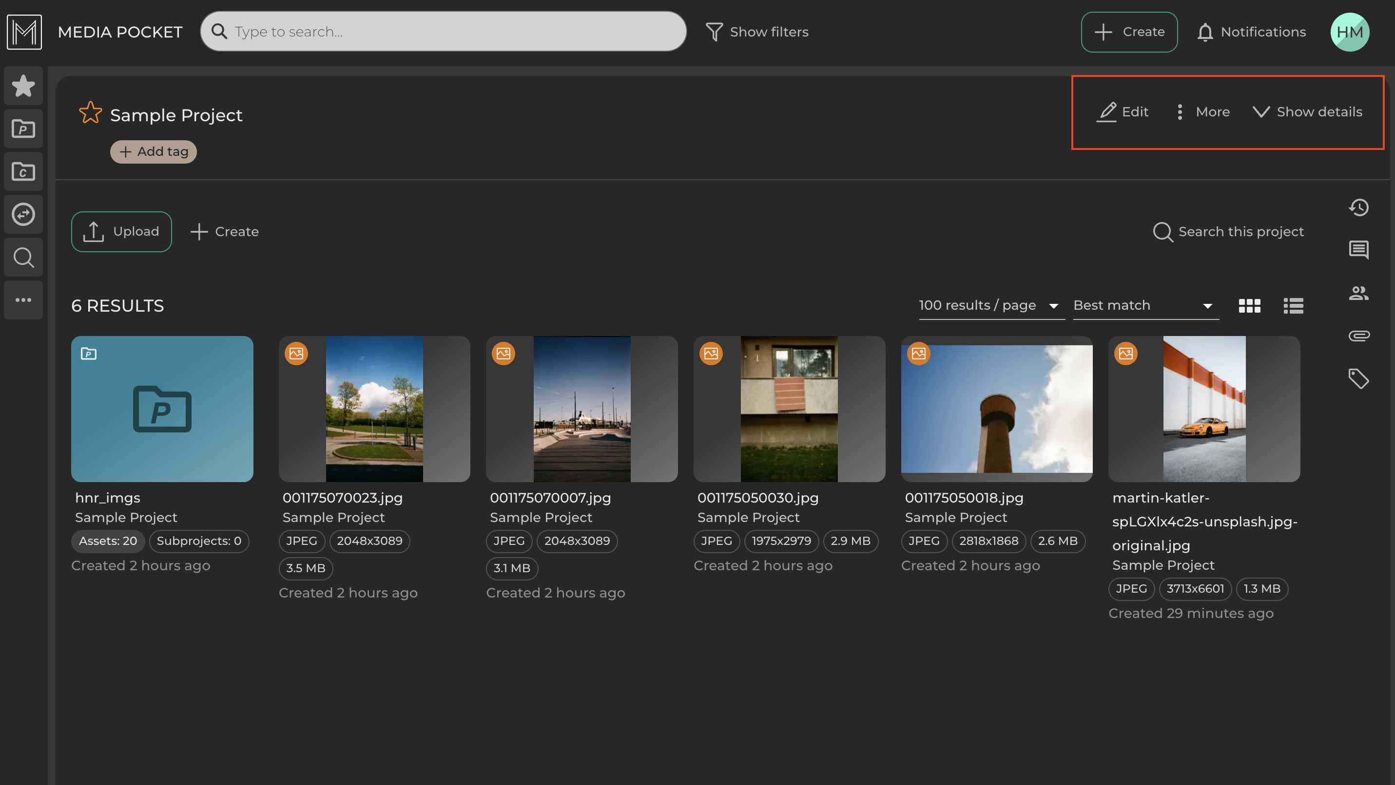Open the tags label icon
The height and width of the screenshot is (785, 1395).
(1358, 378)
